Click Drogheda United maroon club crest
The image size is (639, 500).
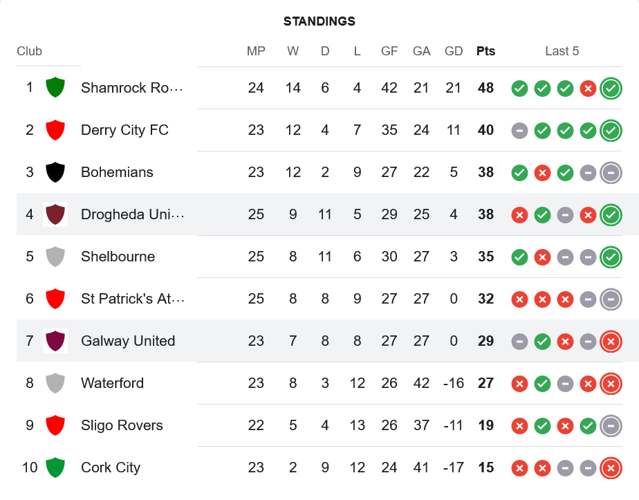(55, 214)
